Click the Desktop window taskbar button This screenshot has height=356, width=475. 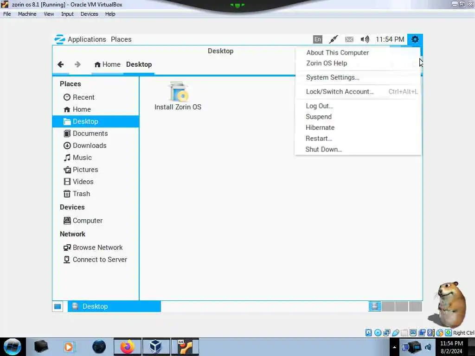tap(114, 306)
